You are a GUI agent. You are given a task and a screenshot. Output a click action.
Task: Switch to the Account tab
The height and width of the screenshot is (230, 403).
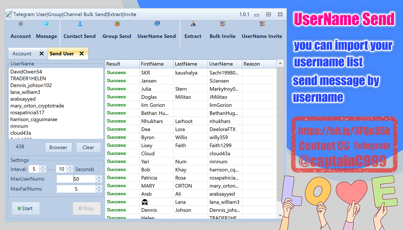click(22, 54)
